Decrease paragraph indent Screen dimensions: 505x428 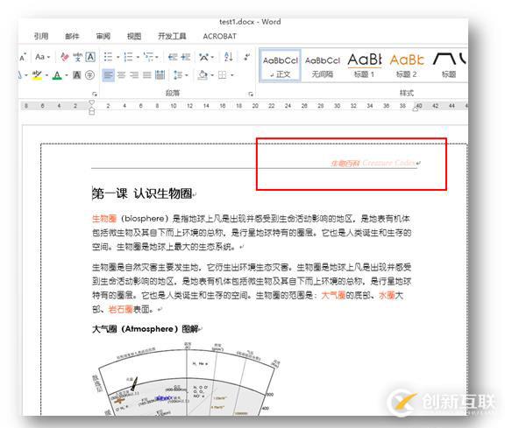click(173, 57)
